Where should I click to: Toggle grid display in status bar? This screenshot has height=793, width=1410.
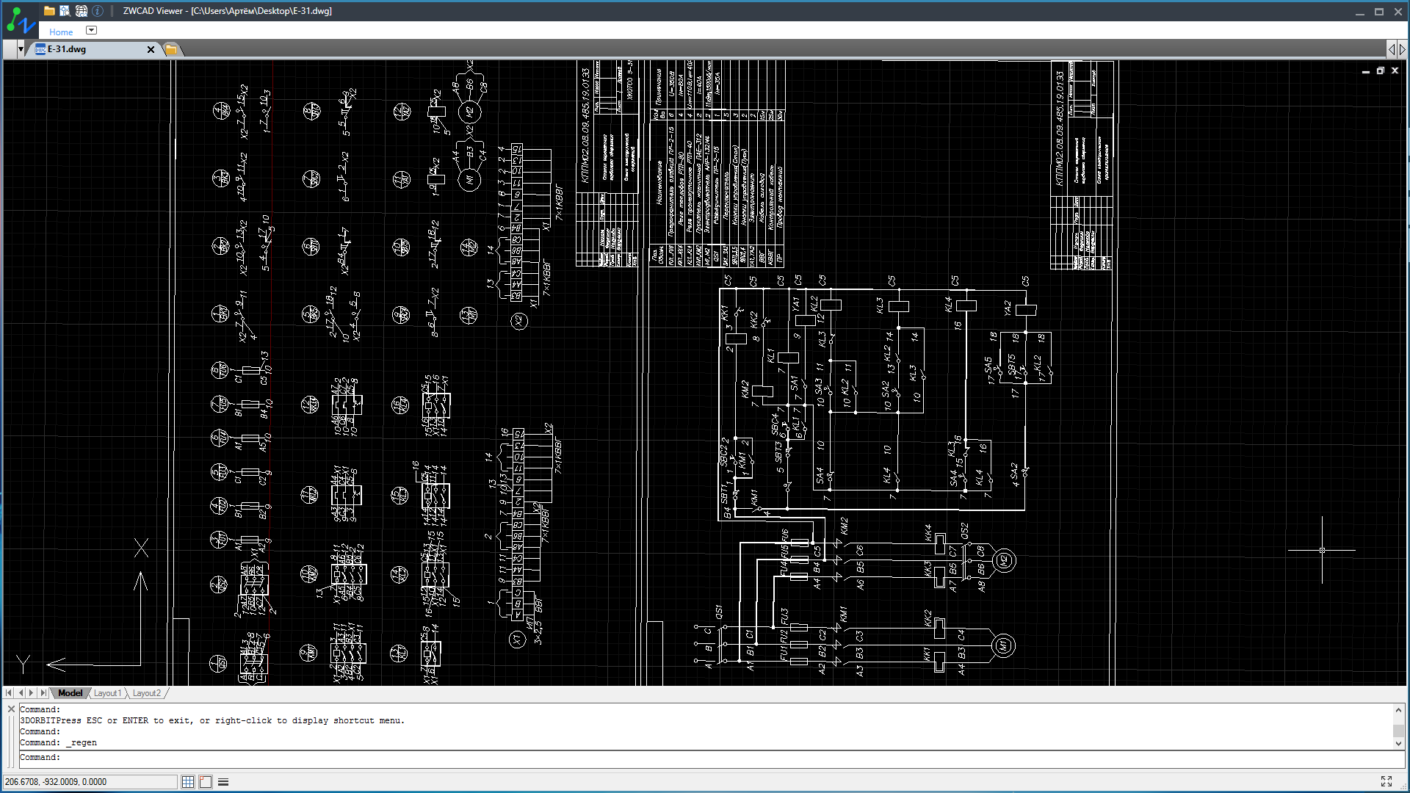point(188,782)
